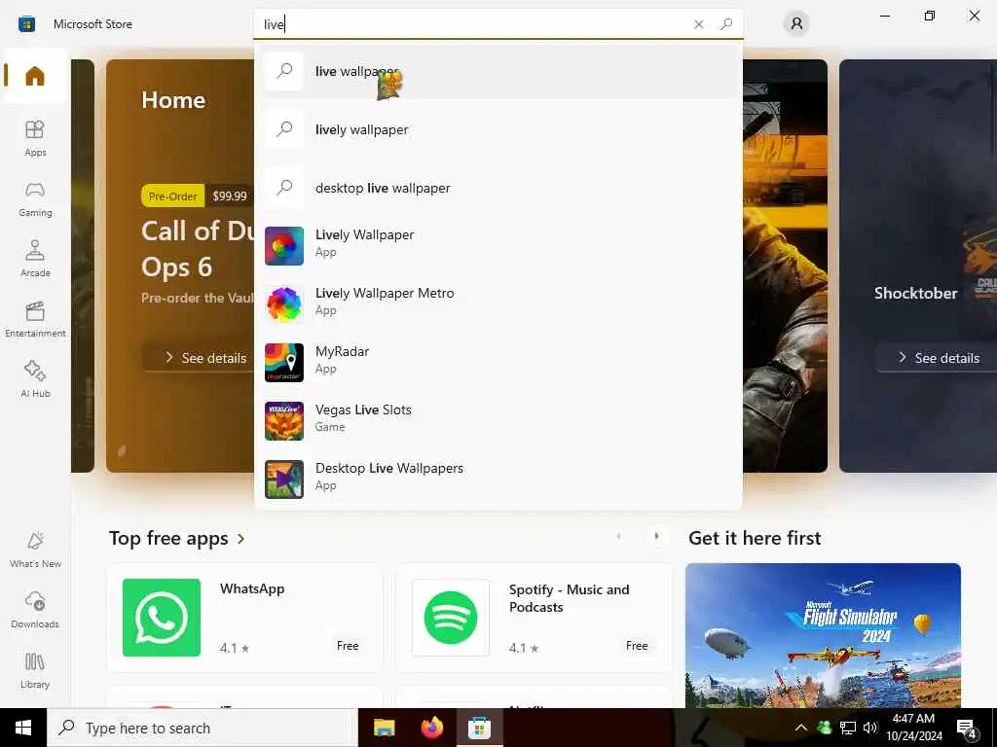Expand the Top free apps list

coord(177,538)
